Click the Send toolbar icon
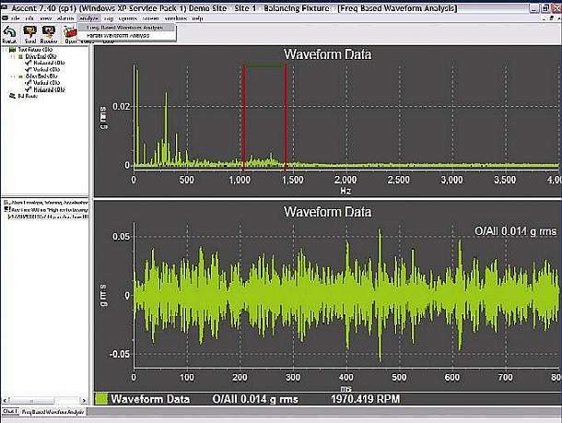Viewport: 562px width, 423px height. tap(29, 32)
